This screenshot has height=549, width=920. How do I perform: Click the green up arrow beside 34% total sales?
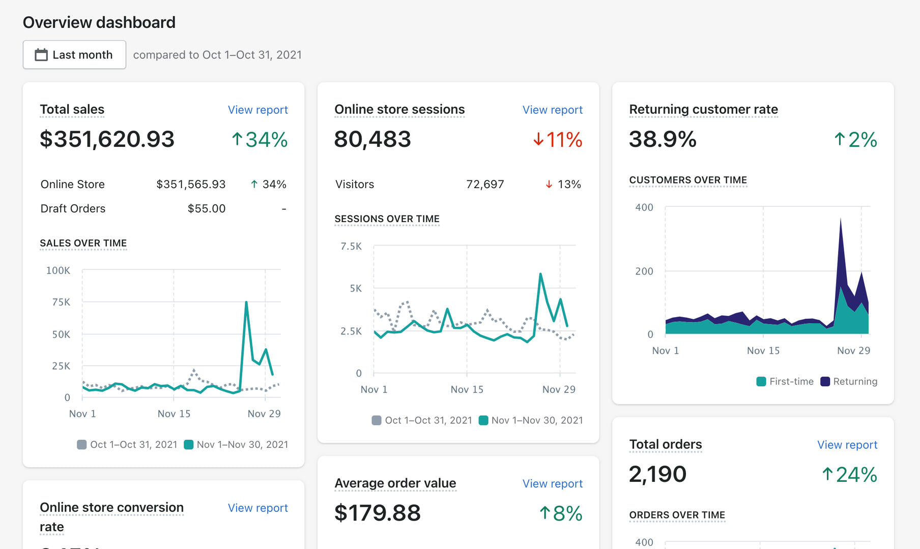coord(237,139)
